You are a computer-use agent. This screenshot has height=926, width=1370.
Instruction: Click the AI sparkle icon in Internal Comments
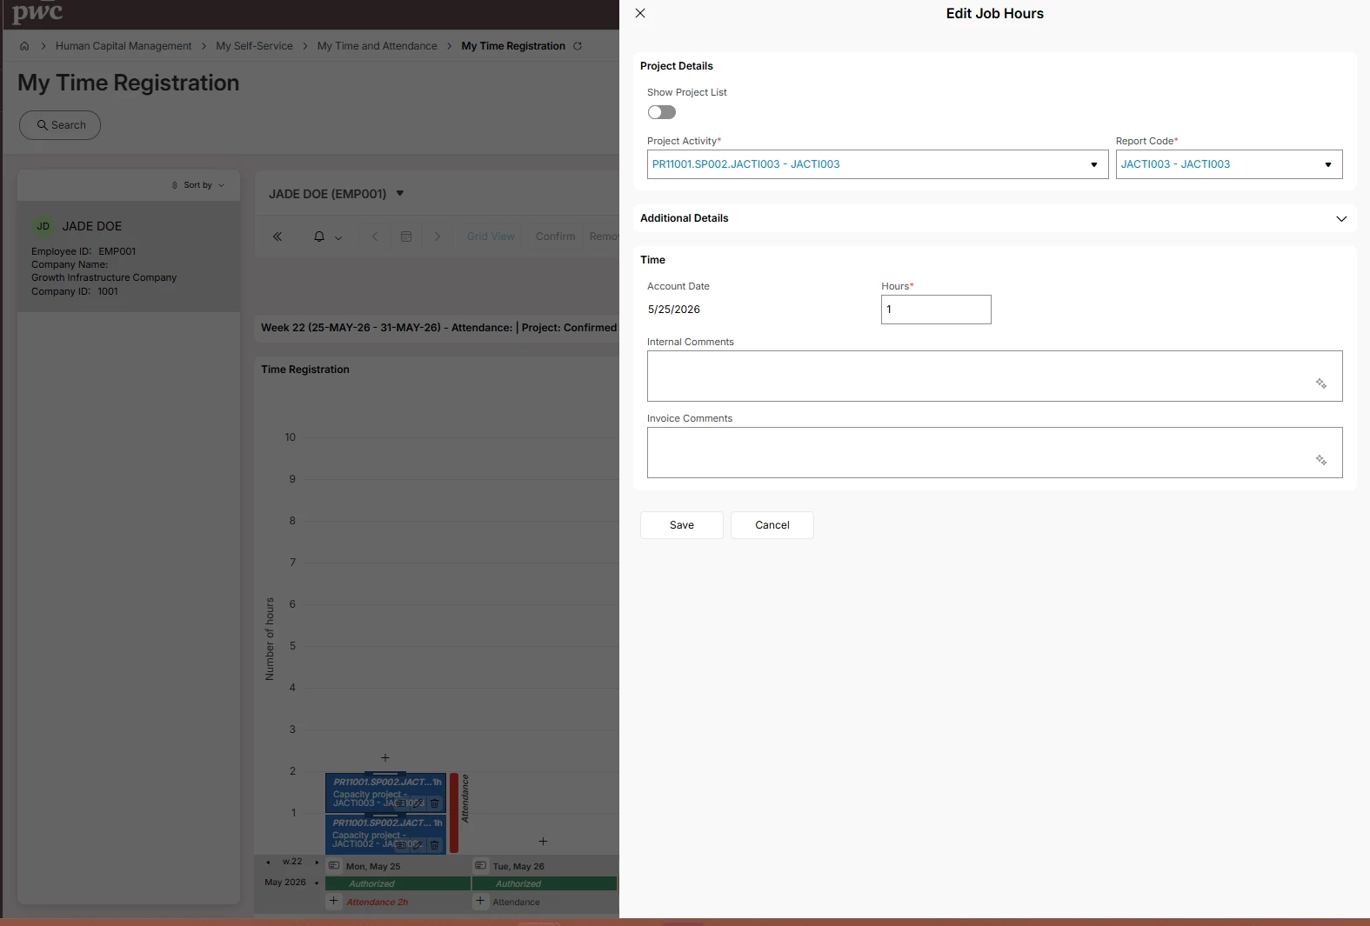(x=1320, y=383)
